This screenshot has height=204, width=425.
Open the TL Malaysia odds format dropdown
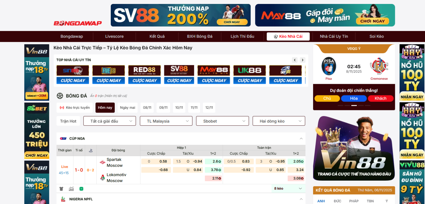[166, 121]
